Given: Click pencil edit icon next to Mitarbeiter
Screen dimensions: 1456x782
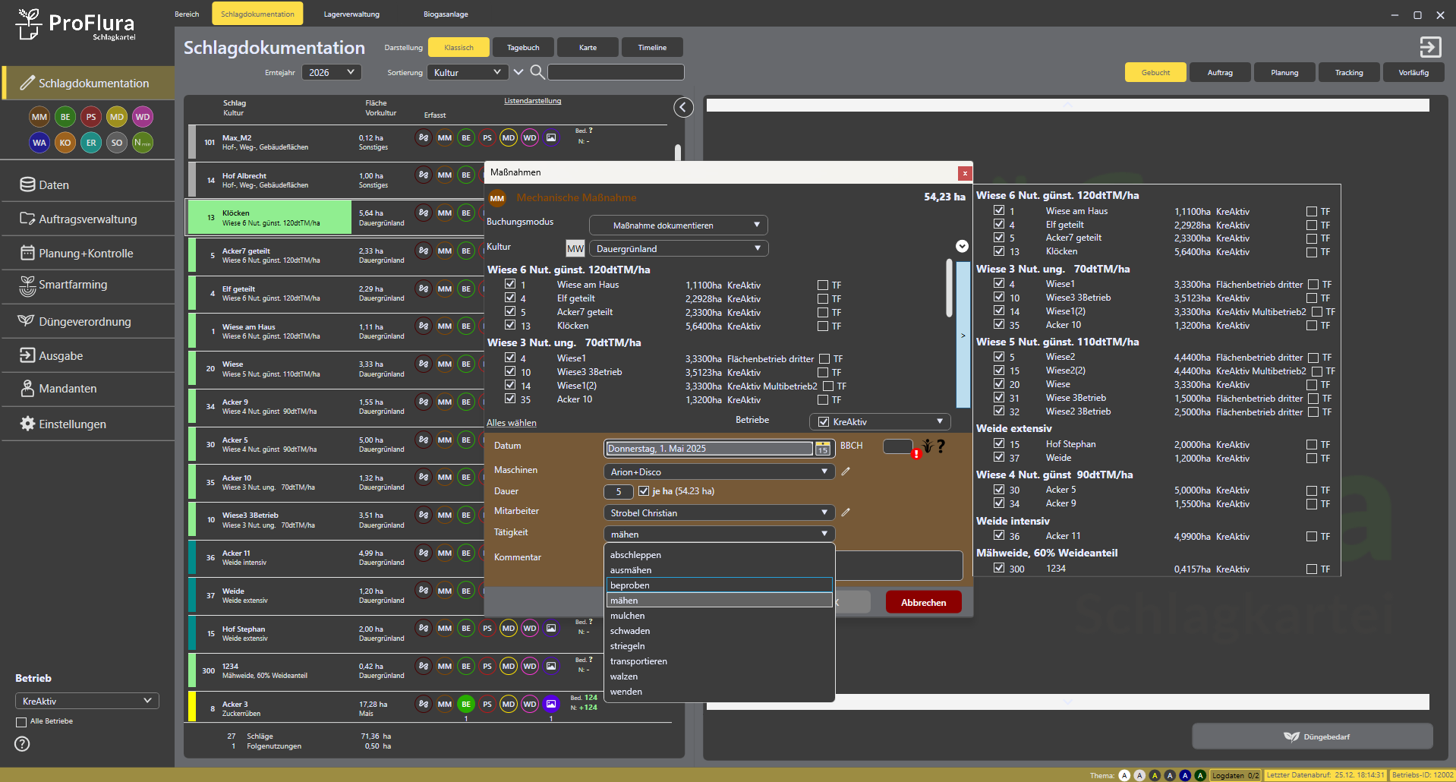Looking at the screenshot, I should pyautogui.click(x=846, y=512).
